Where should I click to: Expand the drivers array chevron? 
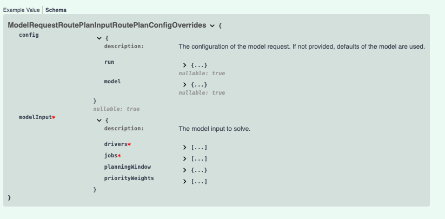pos(185,148)
